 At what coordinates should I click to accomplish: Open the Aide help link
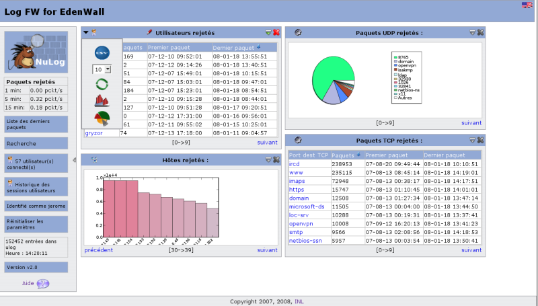pos(28,283)
